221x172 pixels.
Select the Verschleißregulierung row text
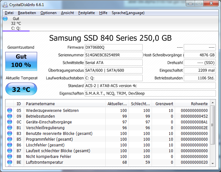point(45,128)
